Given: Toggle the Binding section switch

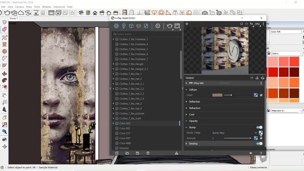Looking at the screenshot, I should (259, 143).
